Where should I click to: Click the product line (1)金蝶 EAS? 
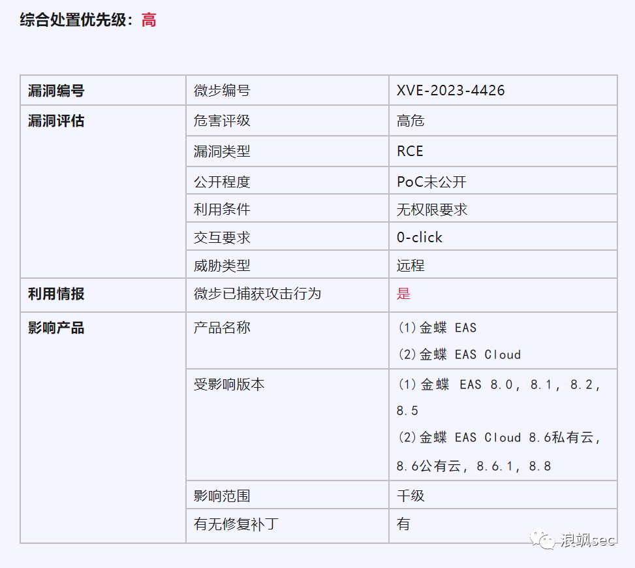[x=437, y=327]
